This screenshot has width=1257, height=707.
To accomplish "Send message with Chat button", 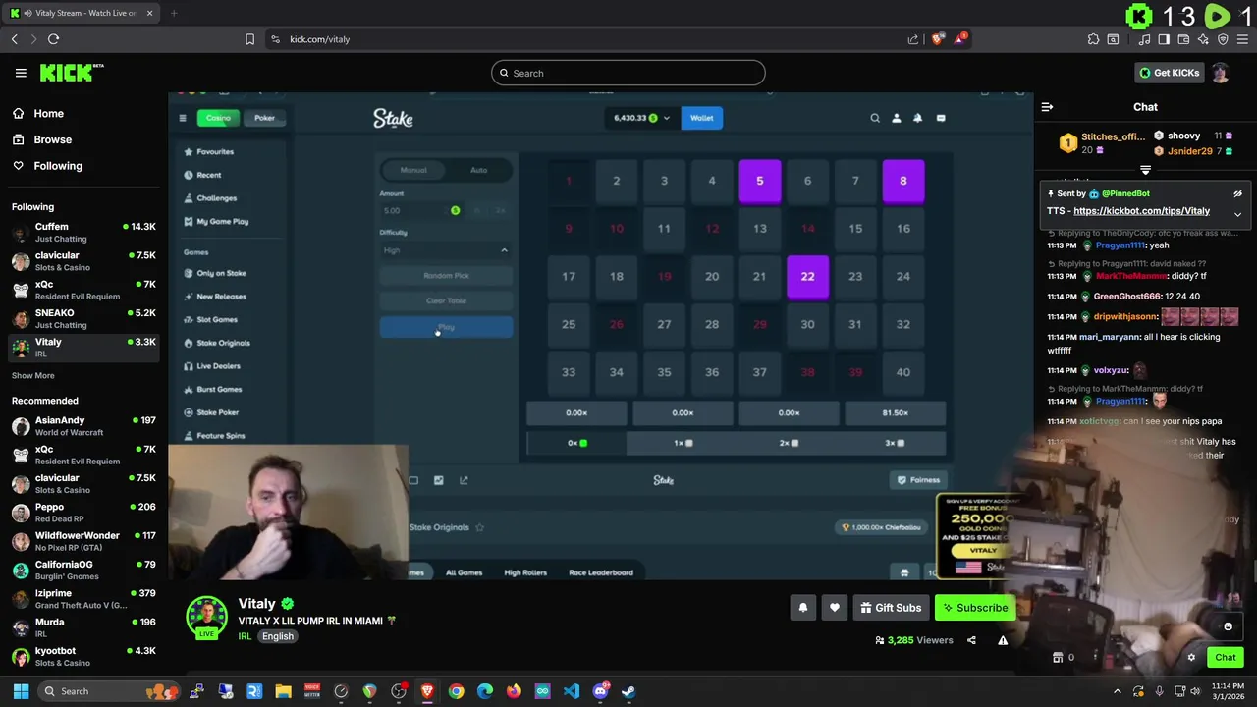I will tap(1225, 658).
